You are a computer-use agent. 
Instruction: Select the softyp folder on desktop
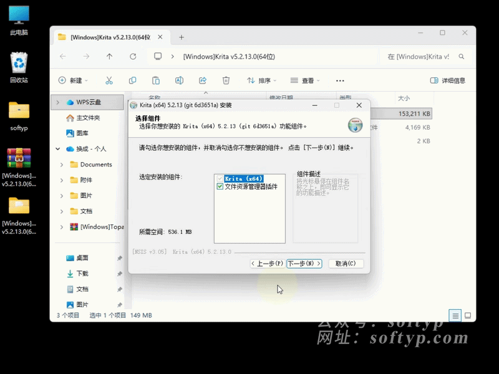click(19, 116)
